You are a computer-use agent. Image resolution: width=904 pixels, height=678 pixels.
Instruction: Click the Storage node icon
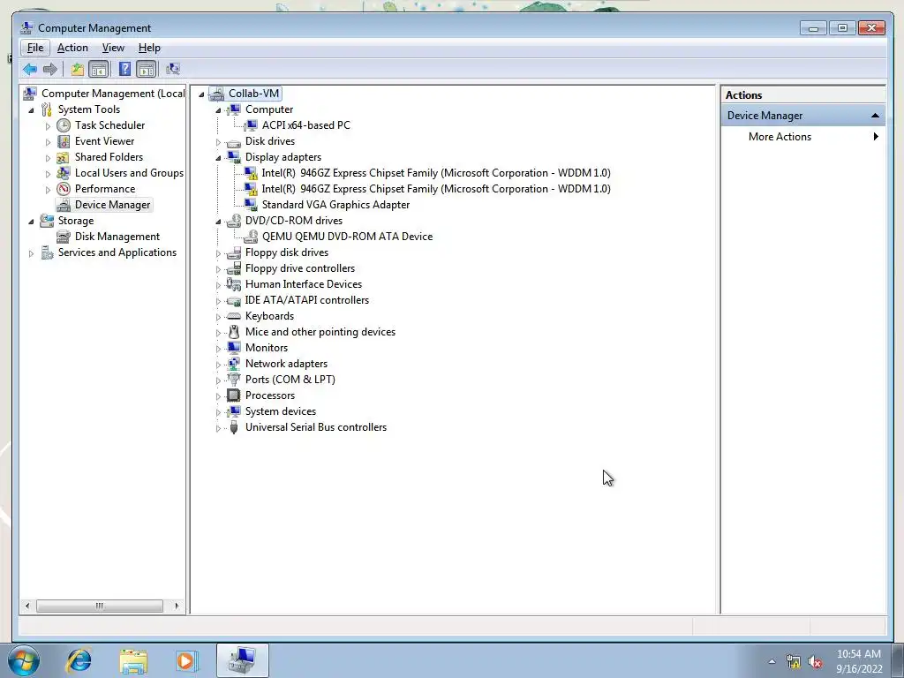pyautogui.click(x=47, y=221)
